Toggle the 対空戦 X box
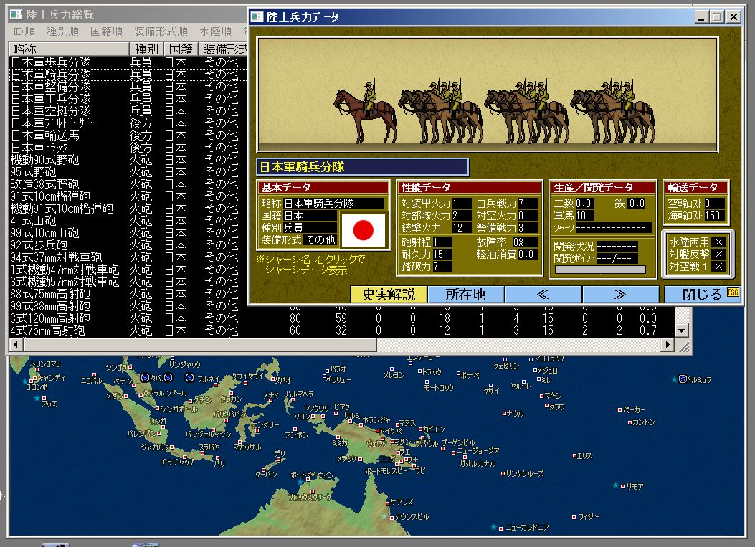The height and width of the screenshot is (547, 755). (718, 266)
